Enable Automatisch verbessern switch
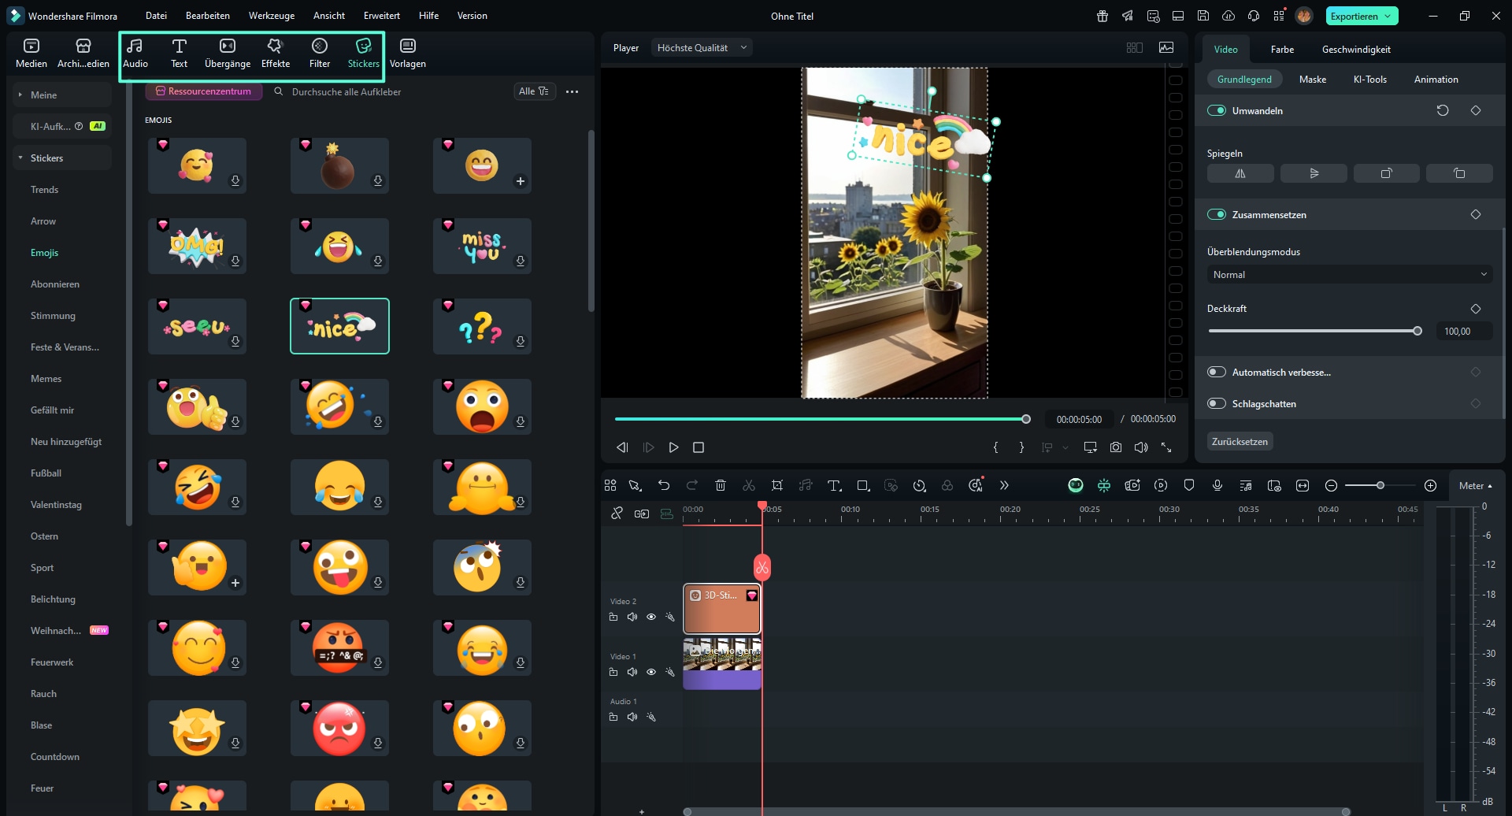 coord(1217,372)
